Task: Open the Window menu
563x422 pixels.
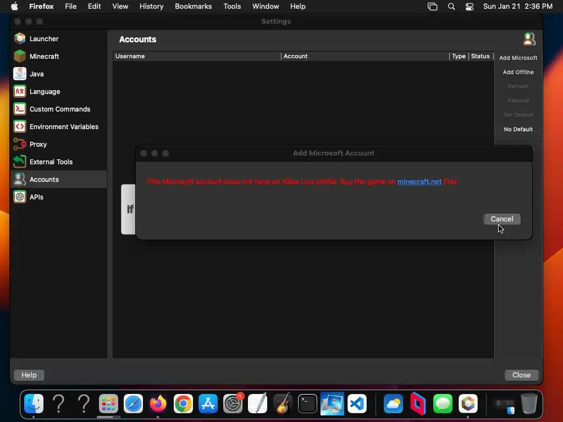Action: point(266,7)
